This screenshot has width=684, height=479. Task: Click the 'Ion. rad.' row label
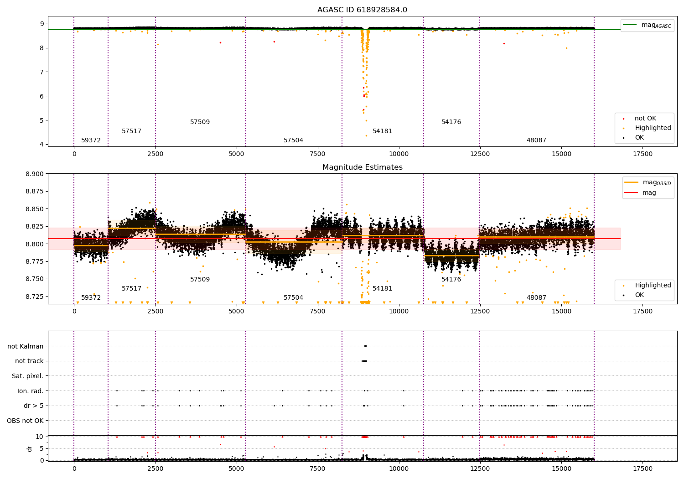(31, 391)
